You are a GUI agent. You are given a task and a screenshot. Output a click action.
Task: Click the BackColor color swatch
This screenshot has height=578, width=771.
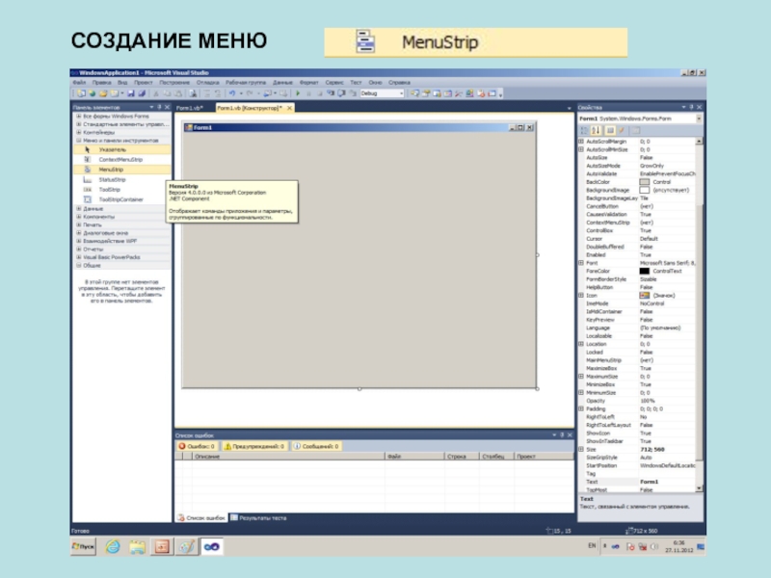644,182
